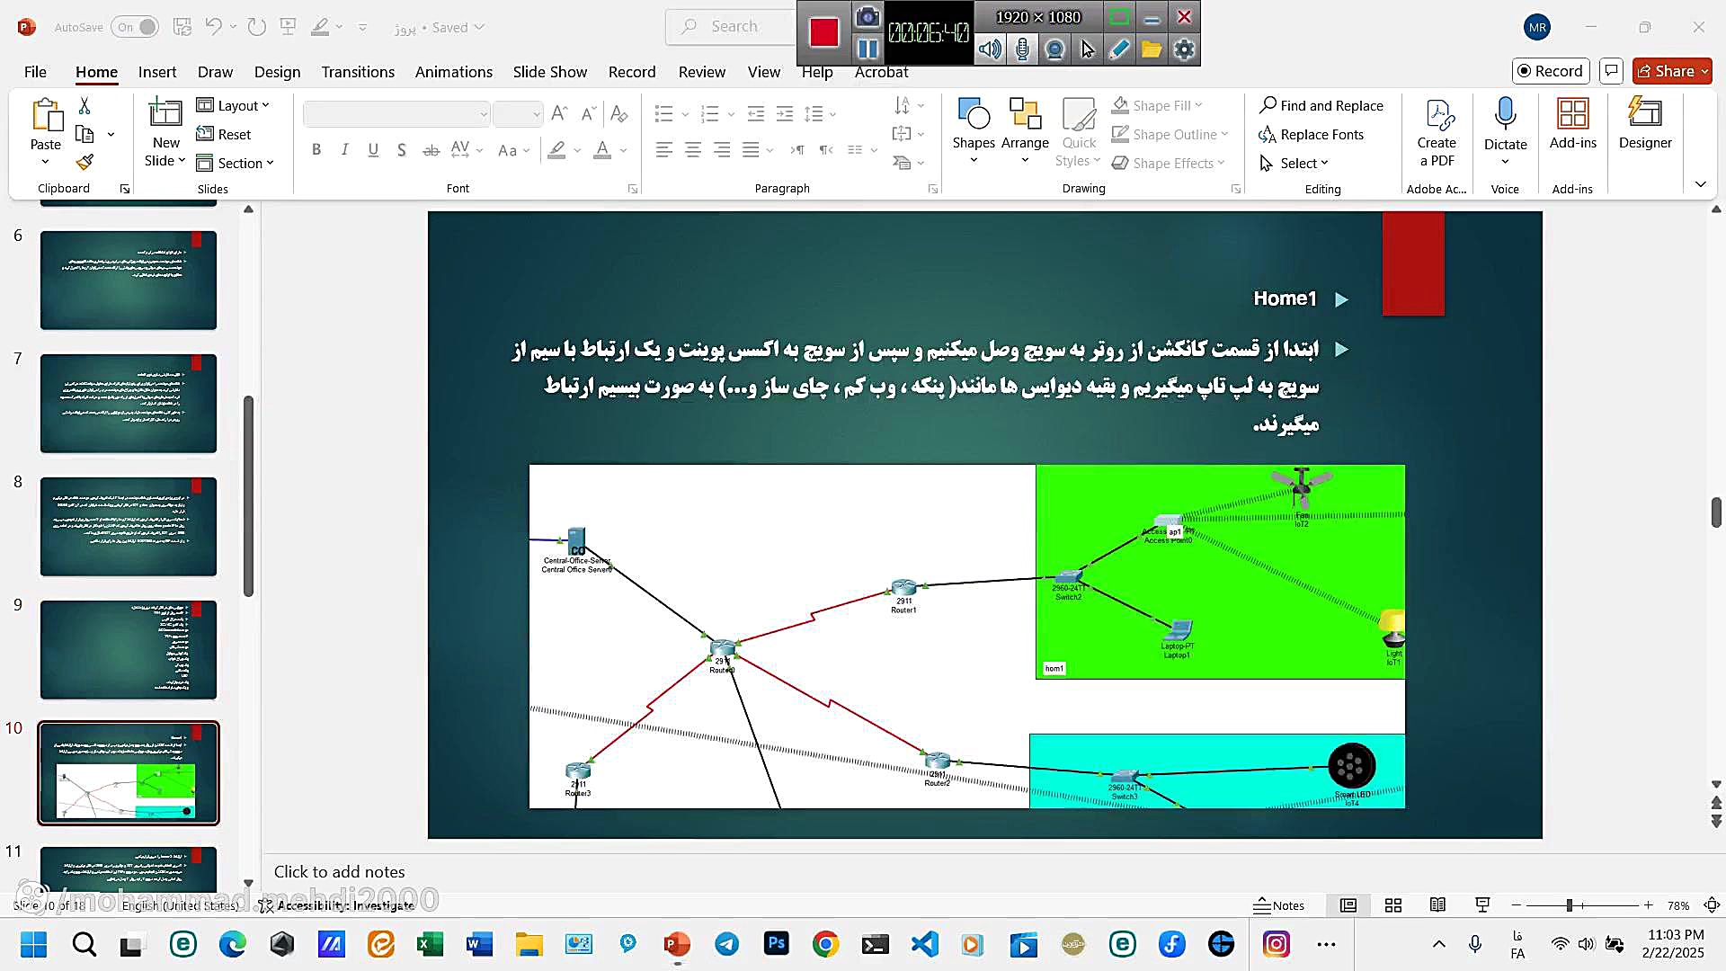Screen dimensions: 1726x971
Task: Toggle the Notes pane button
Action: [x=1278, y=905]
